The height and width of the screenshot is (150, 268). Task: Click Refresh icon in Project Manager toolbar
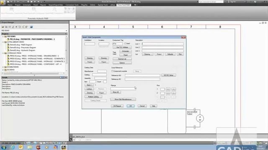click(13, 27)
